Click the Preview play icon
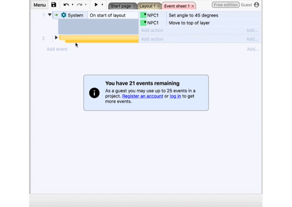The height and width of the screenshot is (207, 292). tap(96, 5)
